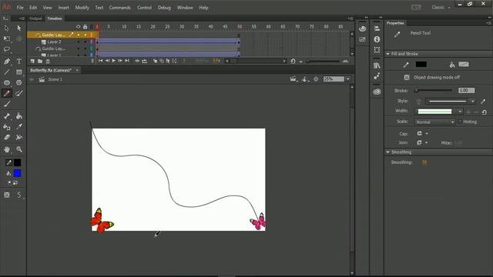Switch to the Output tab
Viewport: 493px width, 277px height.
(x=35, y=18)
